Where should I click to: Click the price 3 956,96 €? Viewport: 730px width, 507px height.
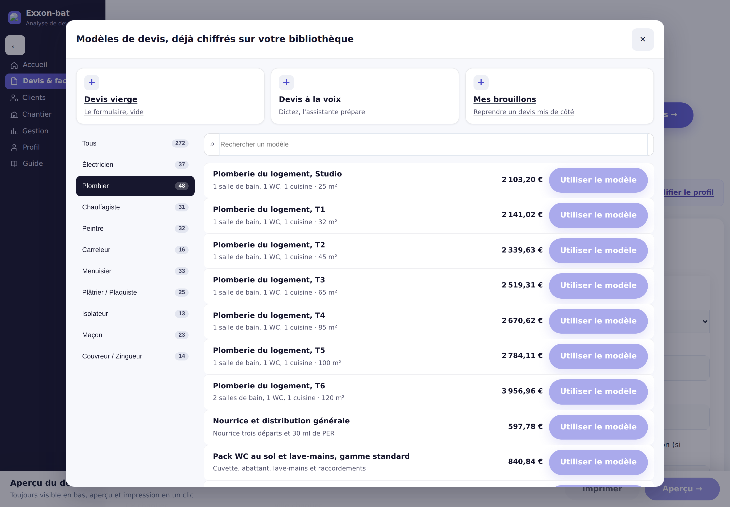tap(522, 391)
